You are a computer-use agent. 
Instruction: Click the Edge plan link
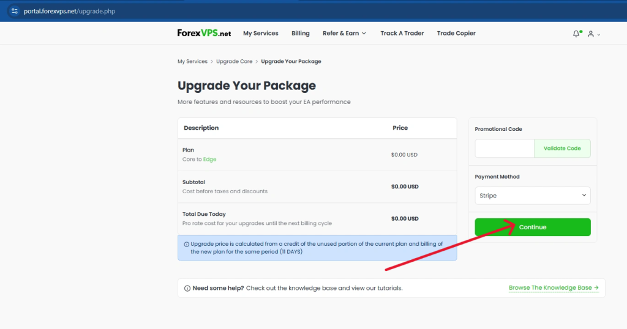point(210,160)
